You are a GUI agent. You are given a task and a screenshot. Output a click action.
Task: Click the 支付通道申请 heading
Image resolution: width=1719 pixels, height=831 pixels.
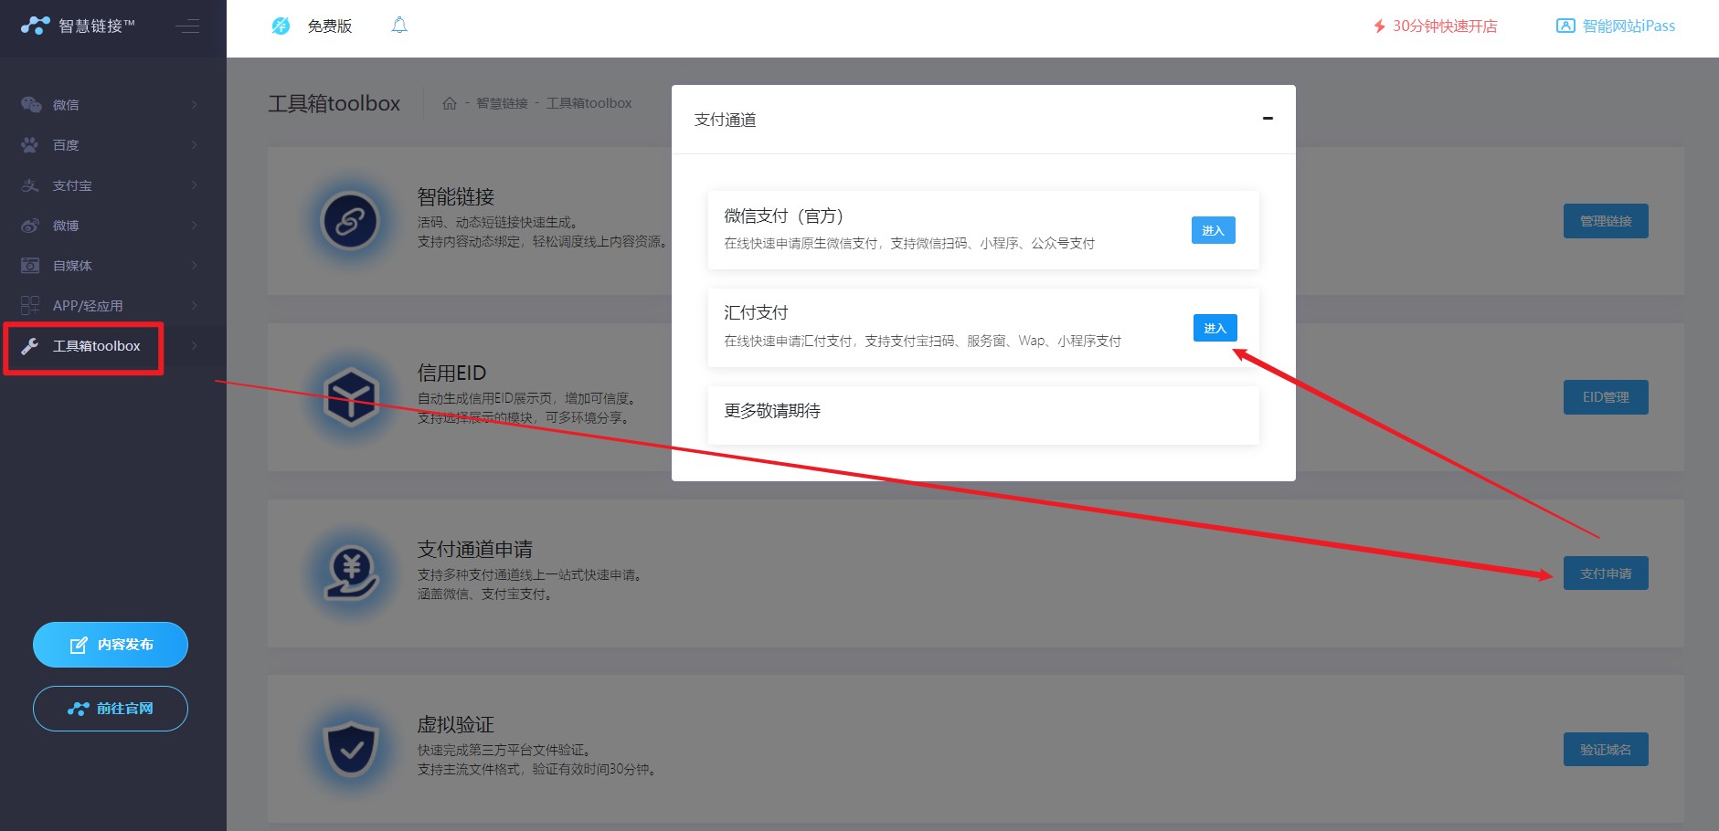point(474,549)
